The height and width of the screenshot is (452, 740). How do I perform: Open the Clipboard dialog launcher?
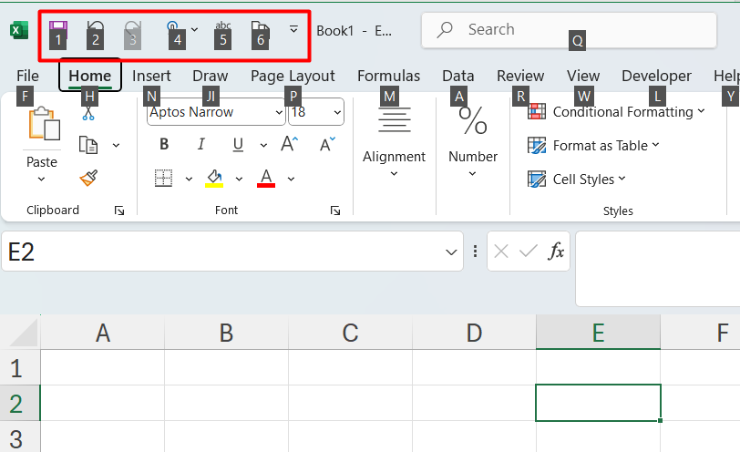pos(119,211)
